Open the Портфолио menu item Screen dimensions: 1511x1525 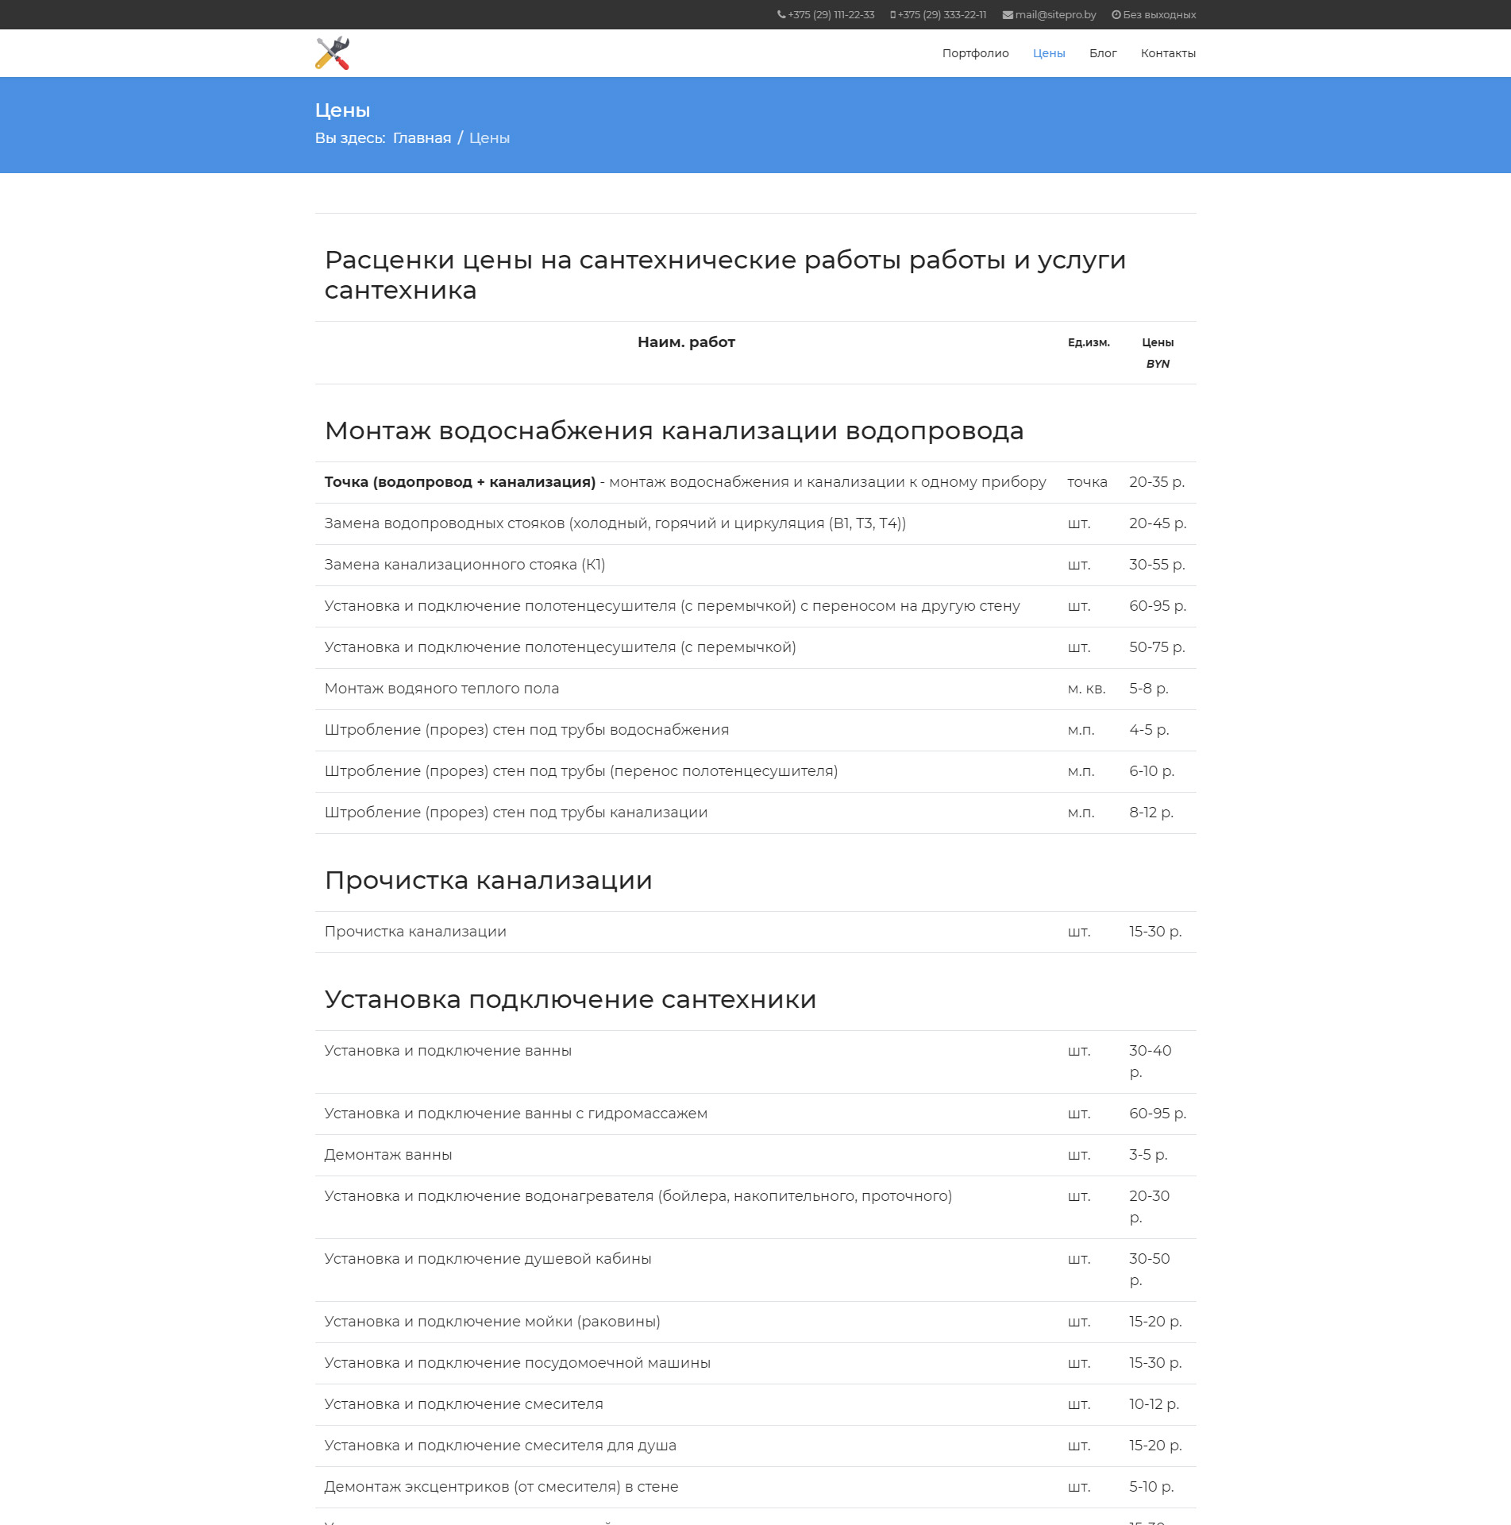975,53
